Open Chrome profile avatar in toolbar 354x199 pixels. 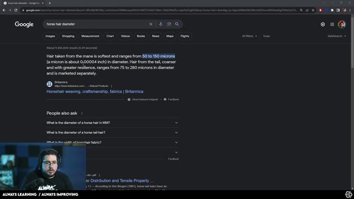coord(344,10)
